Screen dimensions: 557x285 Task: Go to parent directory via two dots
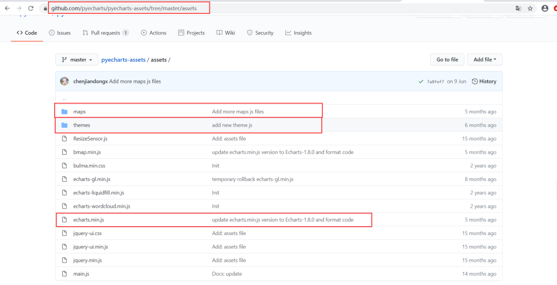[x=64, y=99]
